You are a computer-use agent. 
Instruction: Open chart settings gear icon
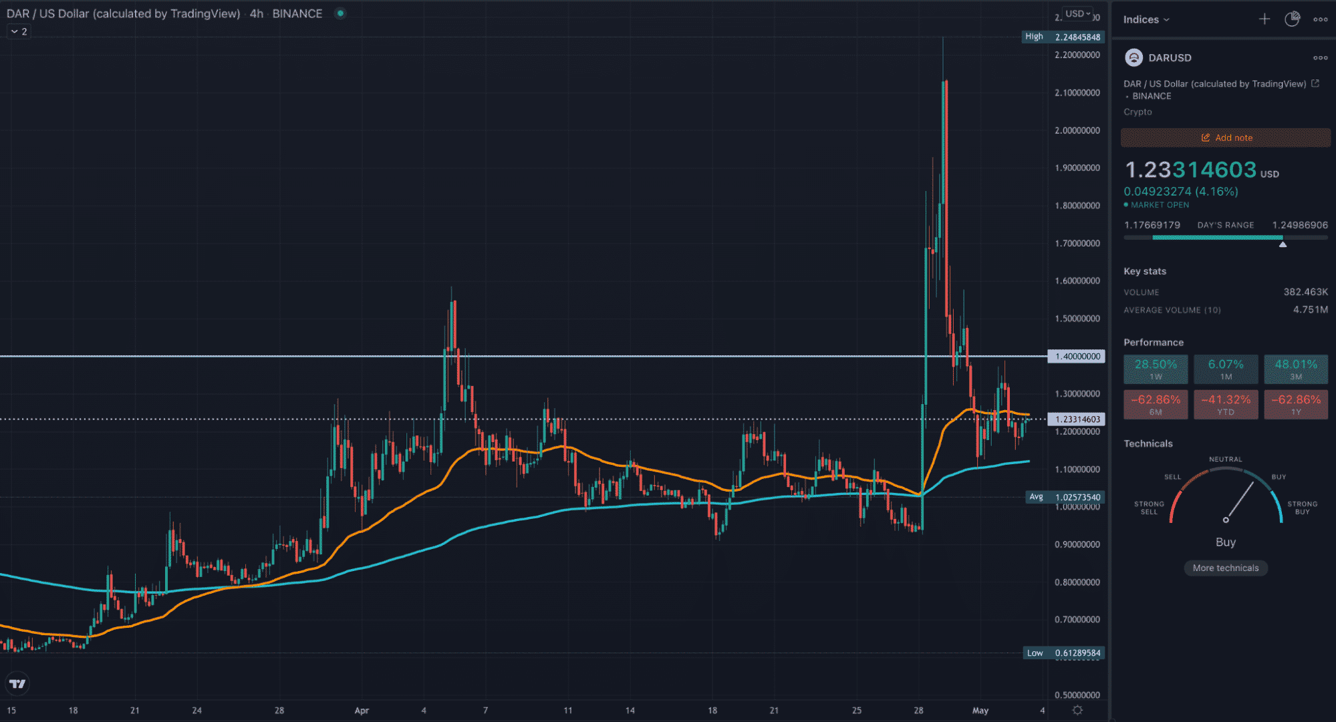click(1077, 710)
